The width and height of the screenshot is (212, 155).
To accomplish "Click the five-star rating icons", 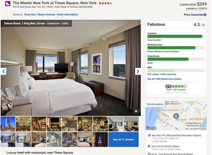I will coord(105,3).
